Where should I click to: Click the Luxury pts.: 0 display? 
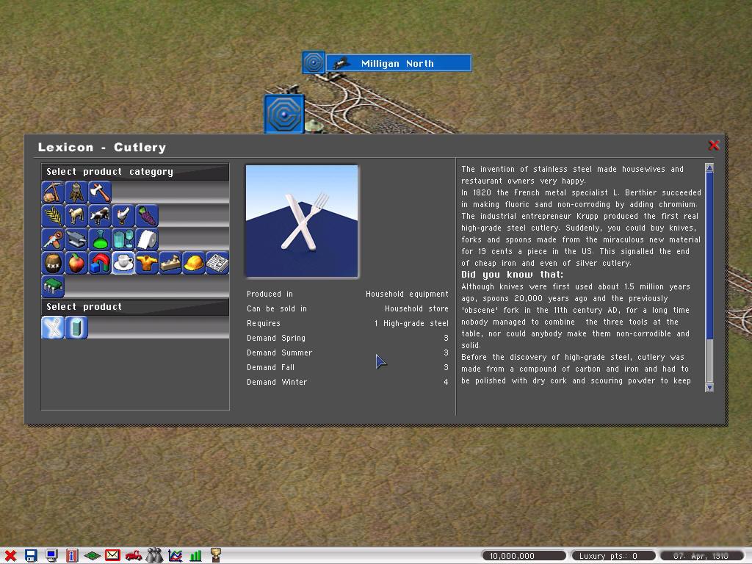coord(613,556)
